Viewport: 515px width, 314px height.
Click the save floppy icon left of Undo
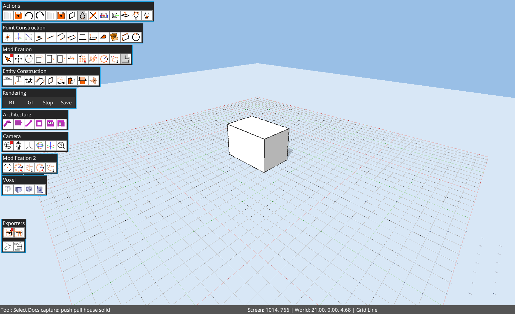(18, 15)
